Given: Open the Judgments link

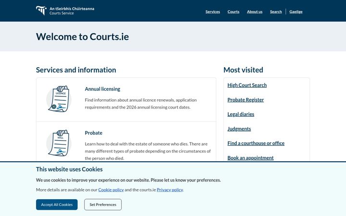Looking at the screenshot, I should pos(239,129).
